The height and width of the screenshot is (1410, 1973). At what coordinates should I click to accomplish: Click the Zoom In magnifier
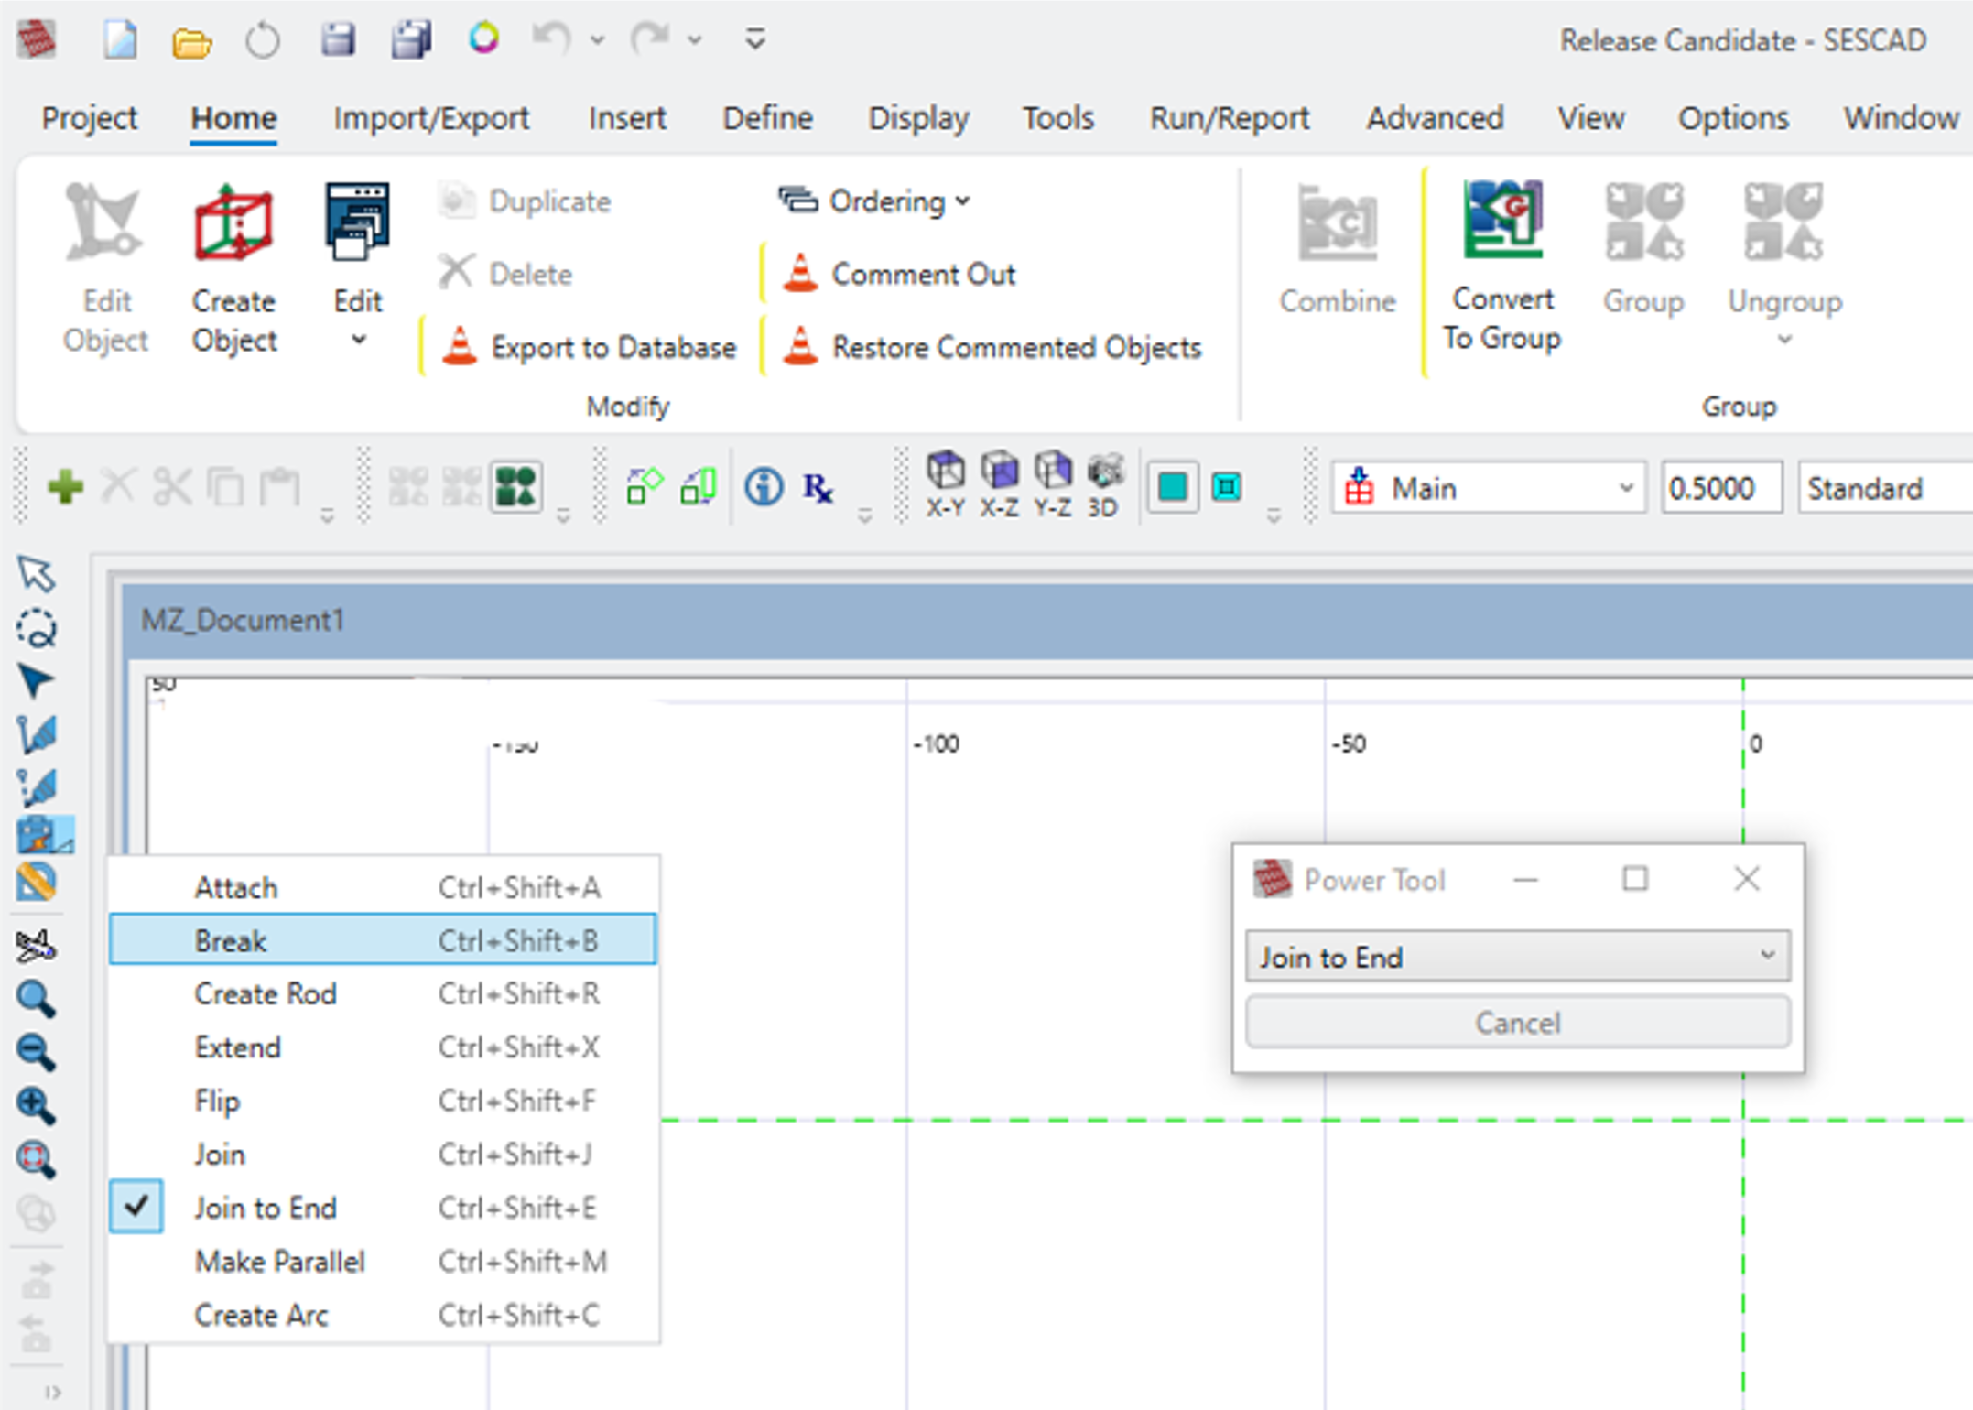(36, 1105)
